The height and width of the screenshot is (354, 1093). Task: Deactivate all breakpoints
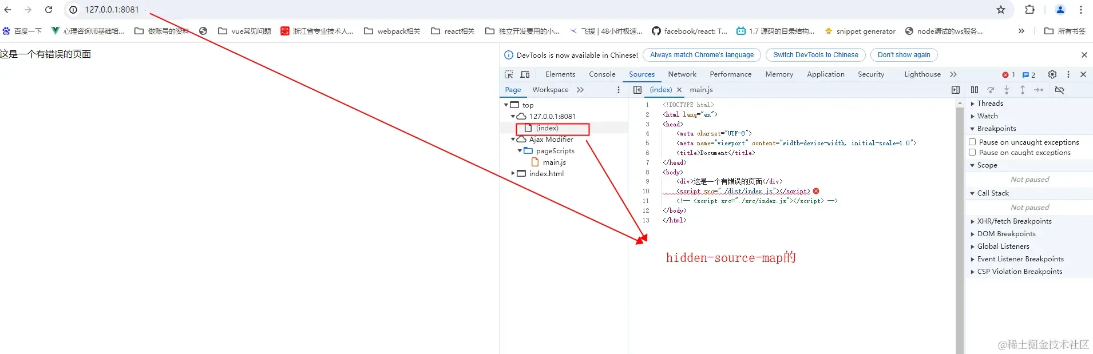[x=1060, y=90]
